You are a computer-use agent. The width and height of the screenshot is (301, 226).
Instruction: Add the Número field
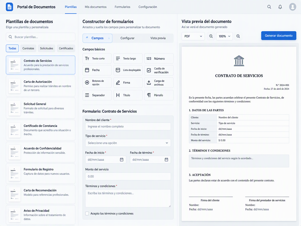tap(159, 59)
